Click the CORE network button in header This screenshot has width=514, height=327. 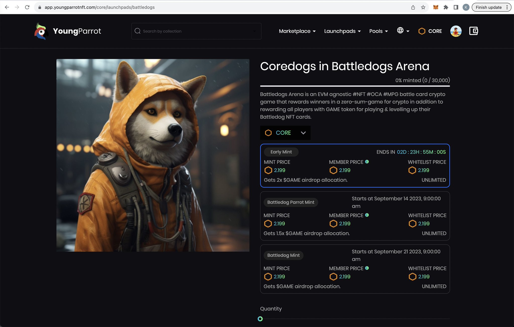point(430,31)
